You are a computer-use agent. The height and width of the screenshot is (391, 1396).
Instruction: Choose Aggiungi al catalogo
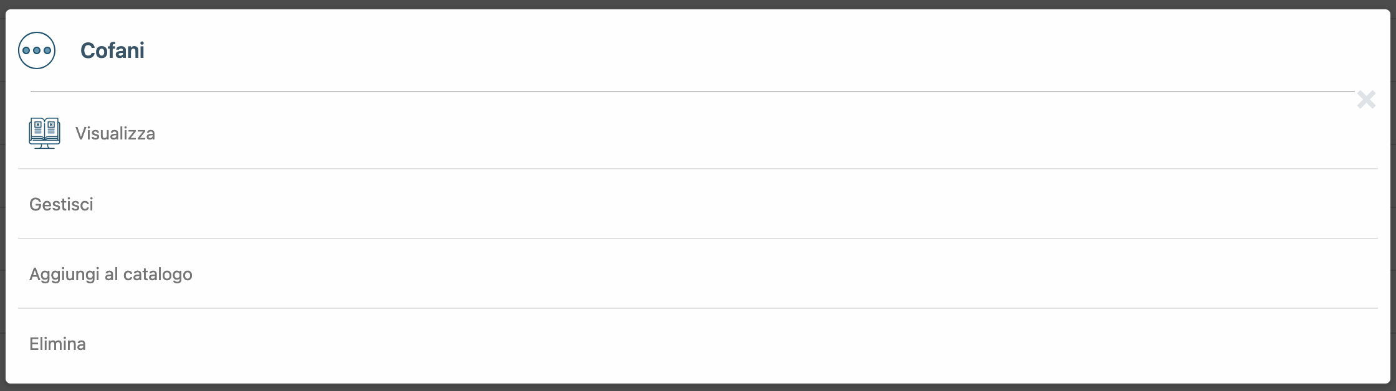tap(111, 274)
